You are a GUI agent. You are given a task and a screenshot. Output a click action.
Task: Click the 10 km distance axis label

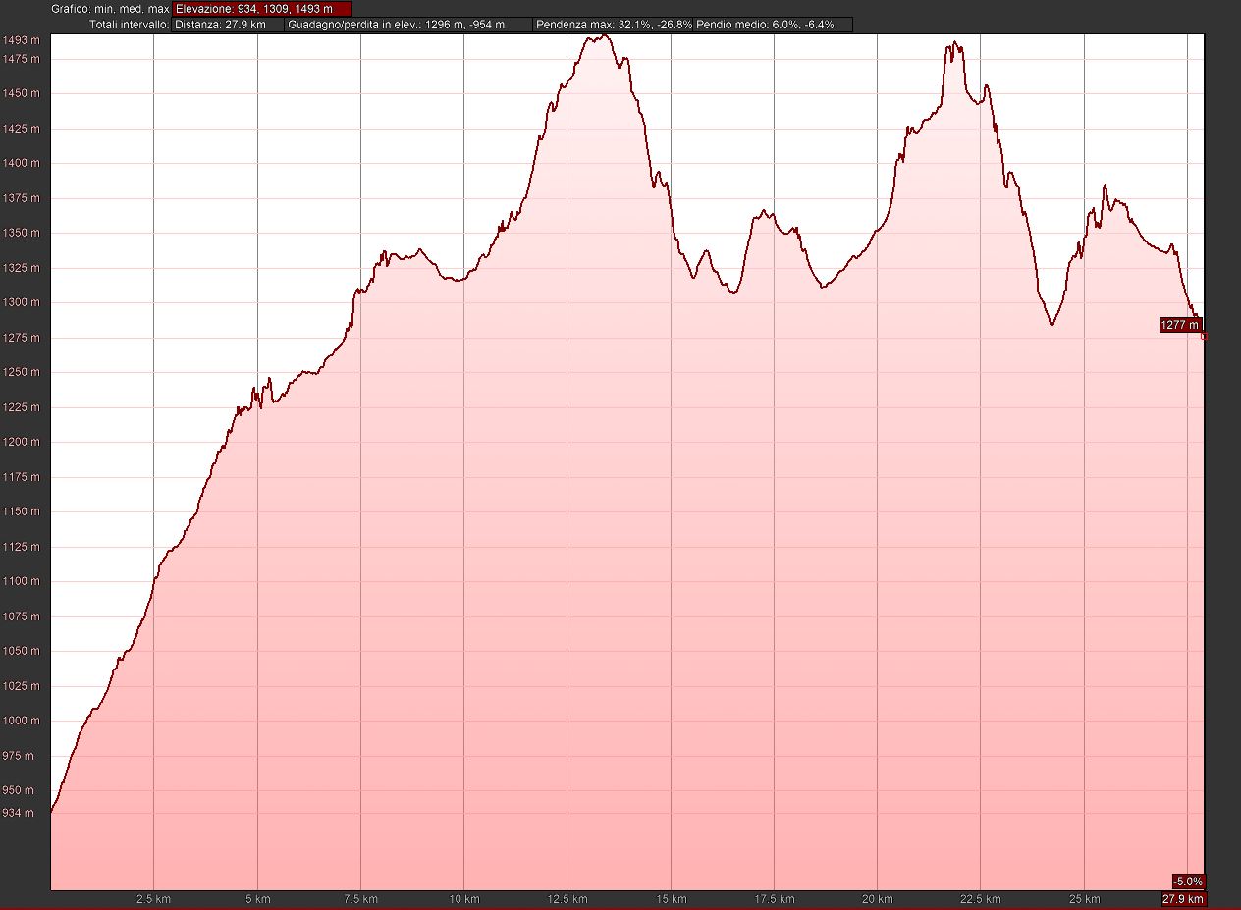463,899
